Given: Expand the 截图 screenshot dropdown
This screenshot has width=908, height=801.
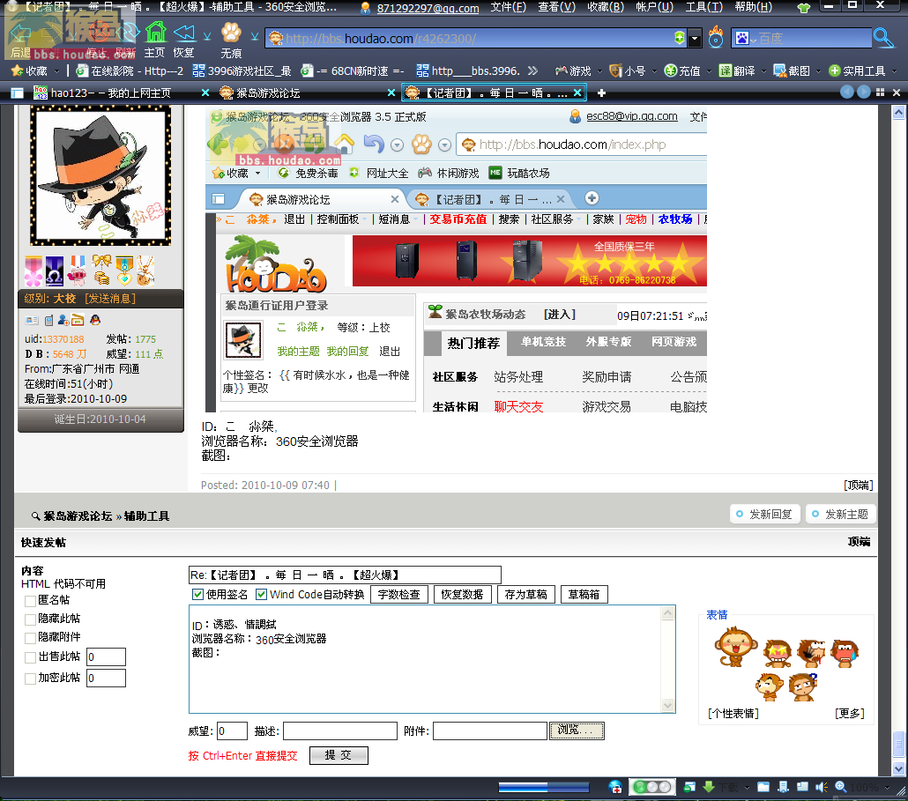Looking at the screenshot, I should (818, 71).
